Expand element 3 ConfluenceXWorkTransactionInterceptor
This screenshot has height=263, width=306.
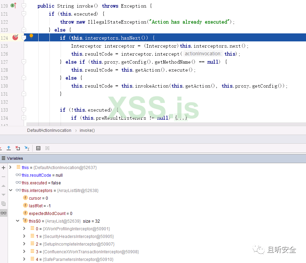point(24,251)
